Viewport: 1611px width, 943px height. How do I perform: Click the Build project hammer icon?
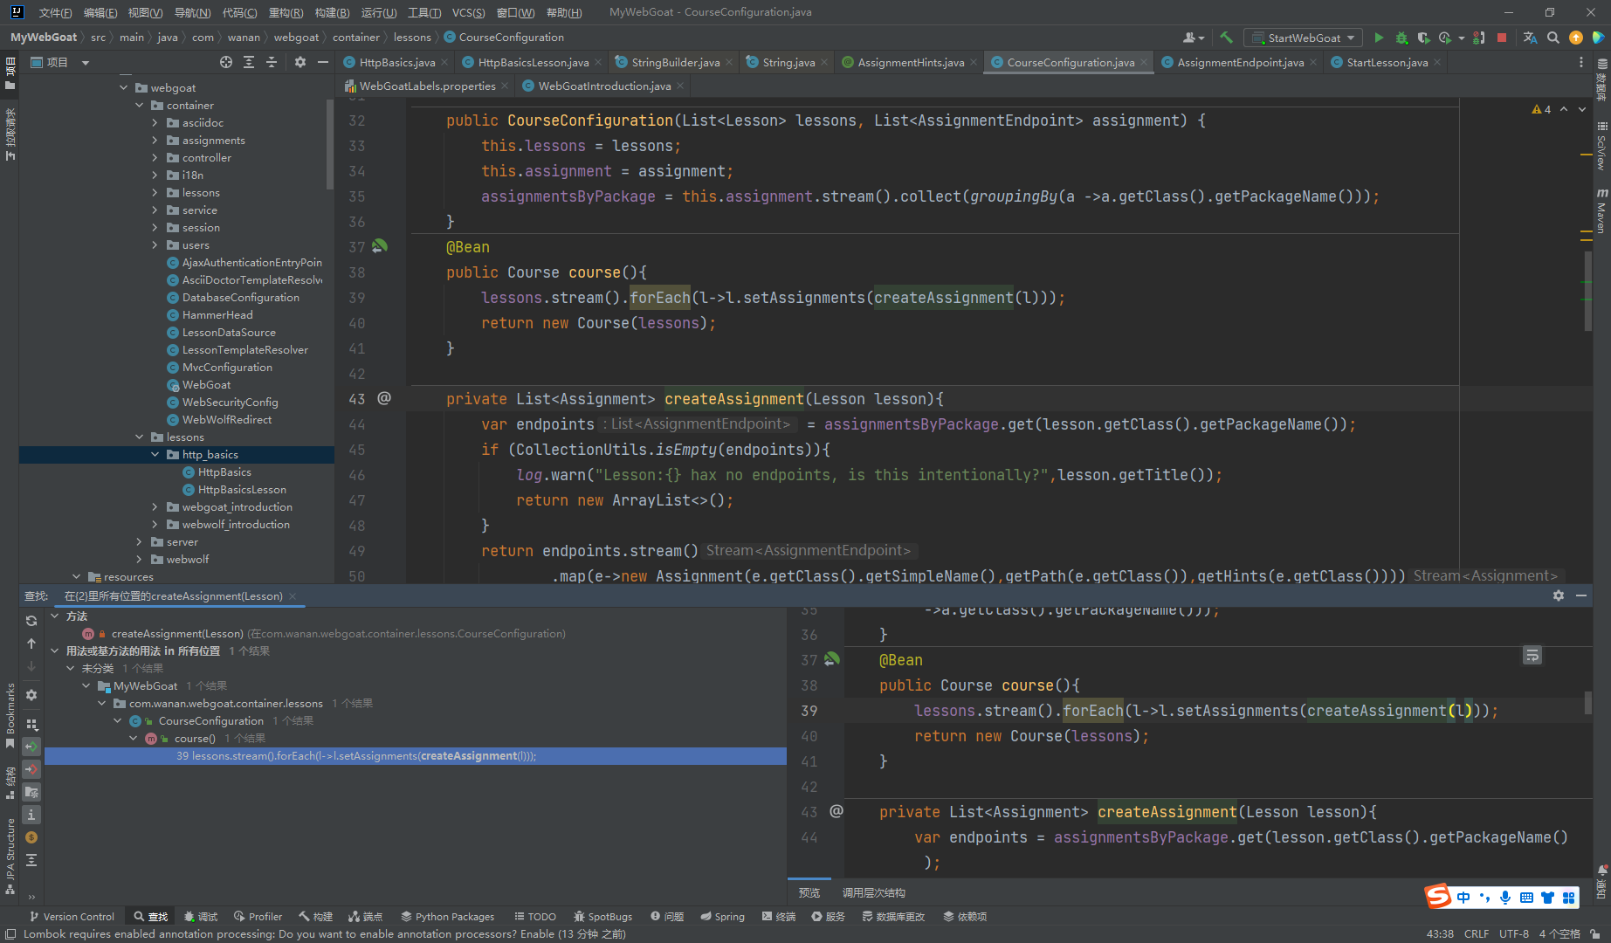[x=1226, y=38]
